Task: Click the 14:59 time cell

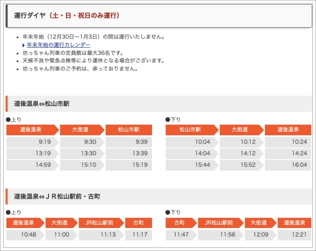Action: pyautogui.click(x=32, y=165)
